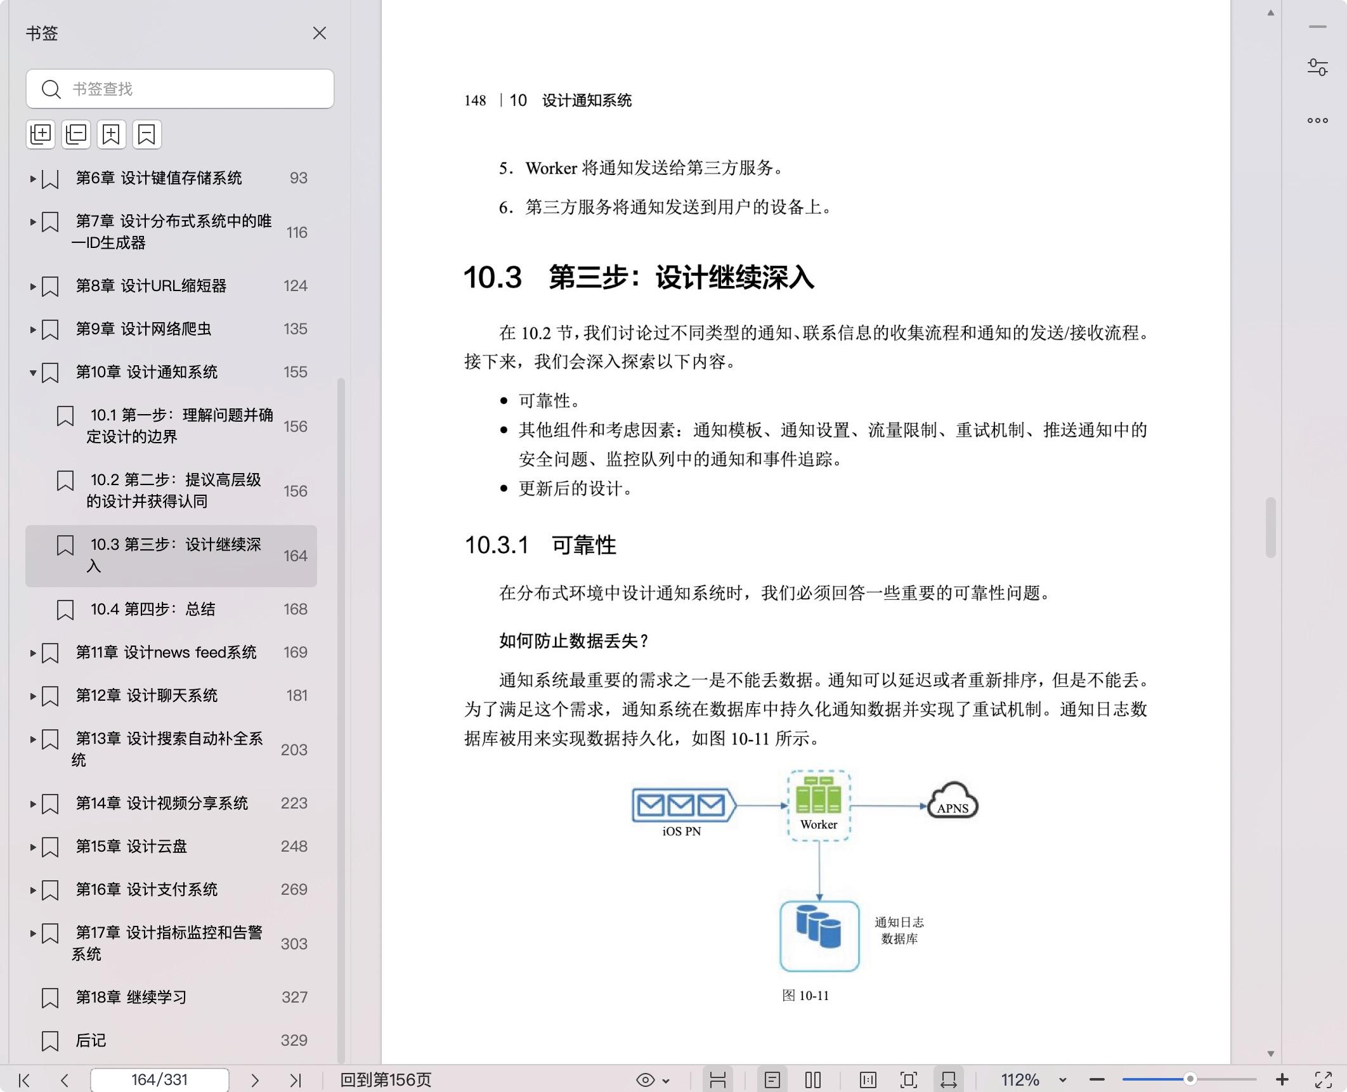
Task: Go to first page
Action: (x=24, y=1080)
